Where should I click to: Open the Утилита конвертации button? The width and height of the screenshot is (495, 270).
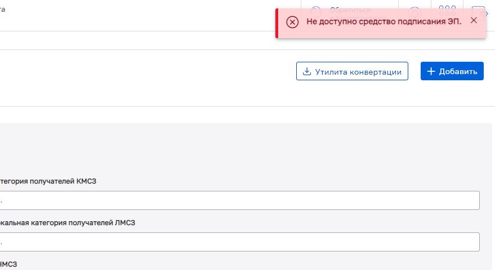[352, 71]
